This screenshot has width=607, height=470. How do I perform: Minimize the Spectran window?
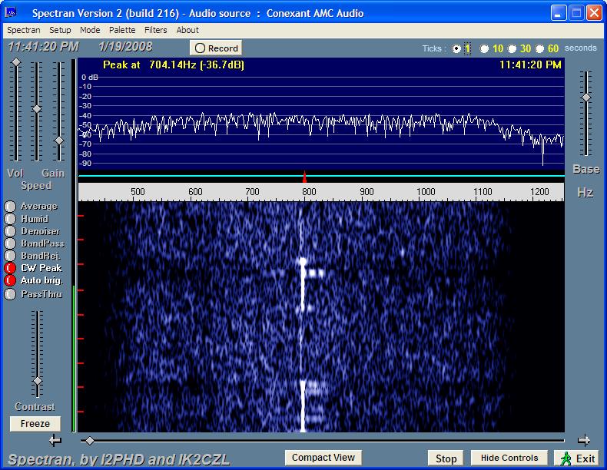[558, 13]
